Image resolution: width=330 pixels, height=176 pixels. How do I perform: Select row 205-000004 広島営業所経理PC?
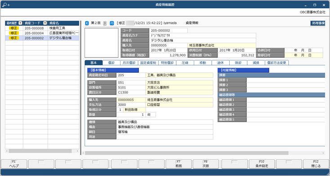point(42,33)
